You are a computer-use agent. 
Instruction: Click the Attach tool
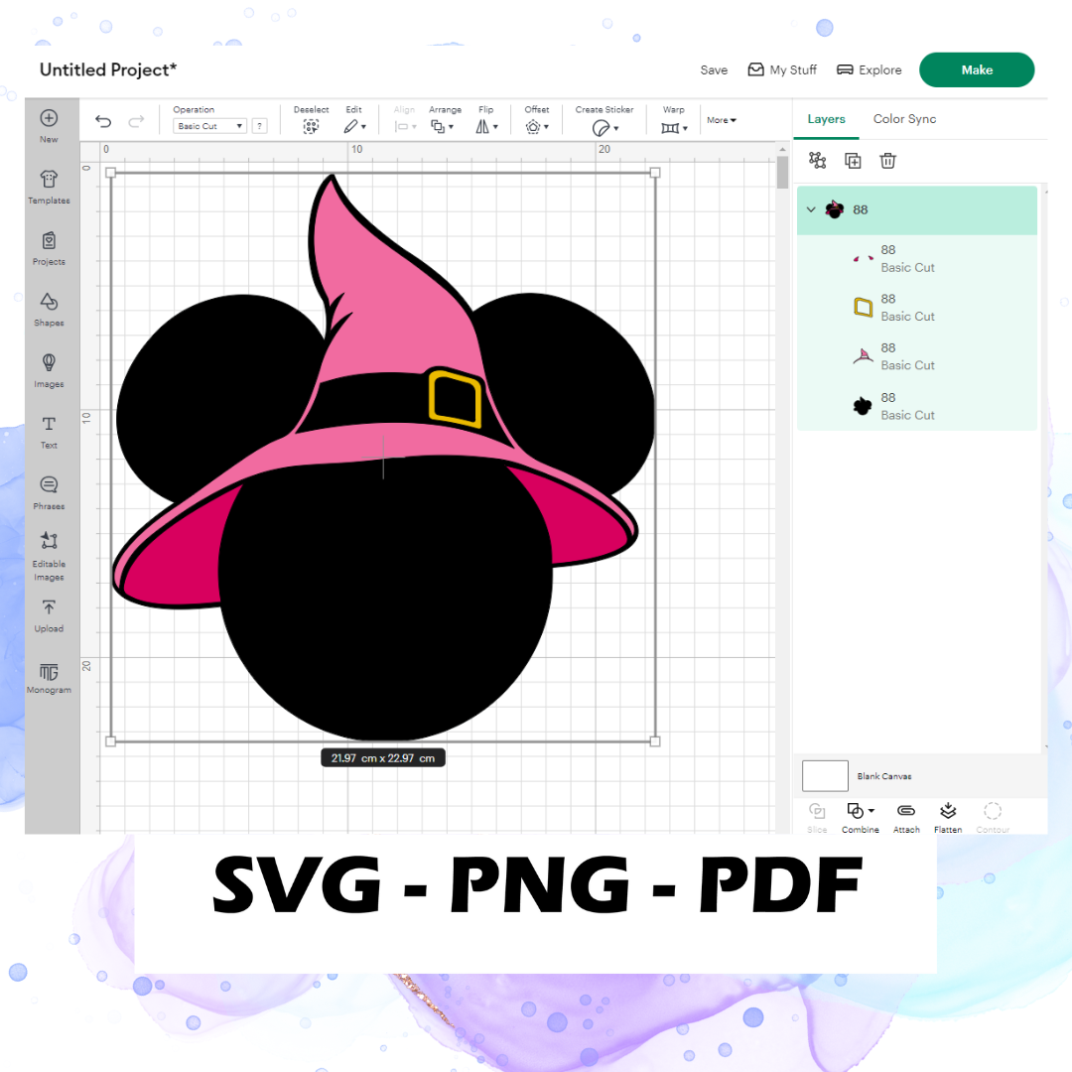coord(906,818)
